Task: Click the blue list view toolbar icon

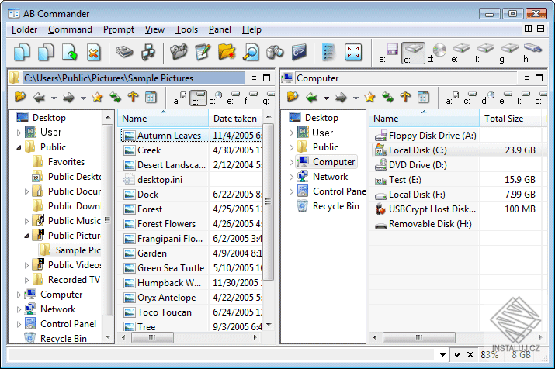Action: tap(328, 52)
